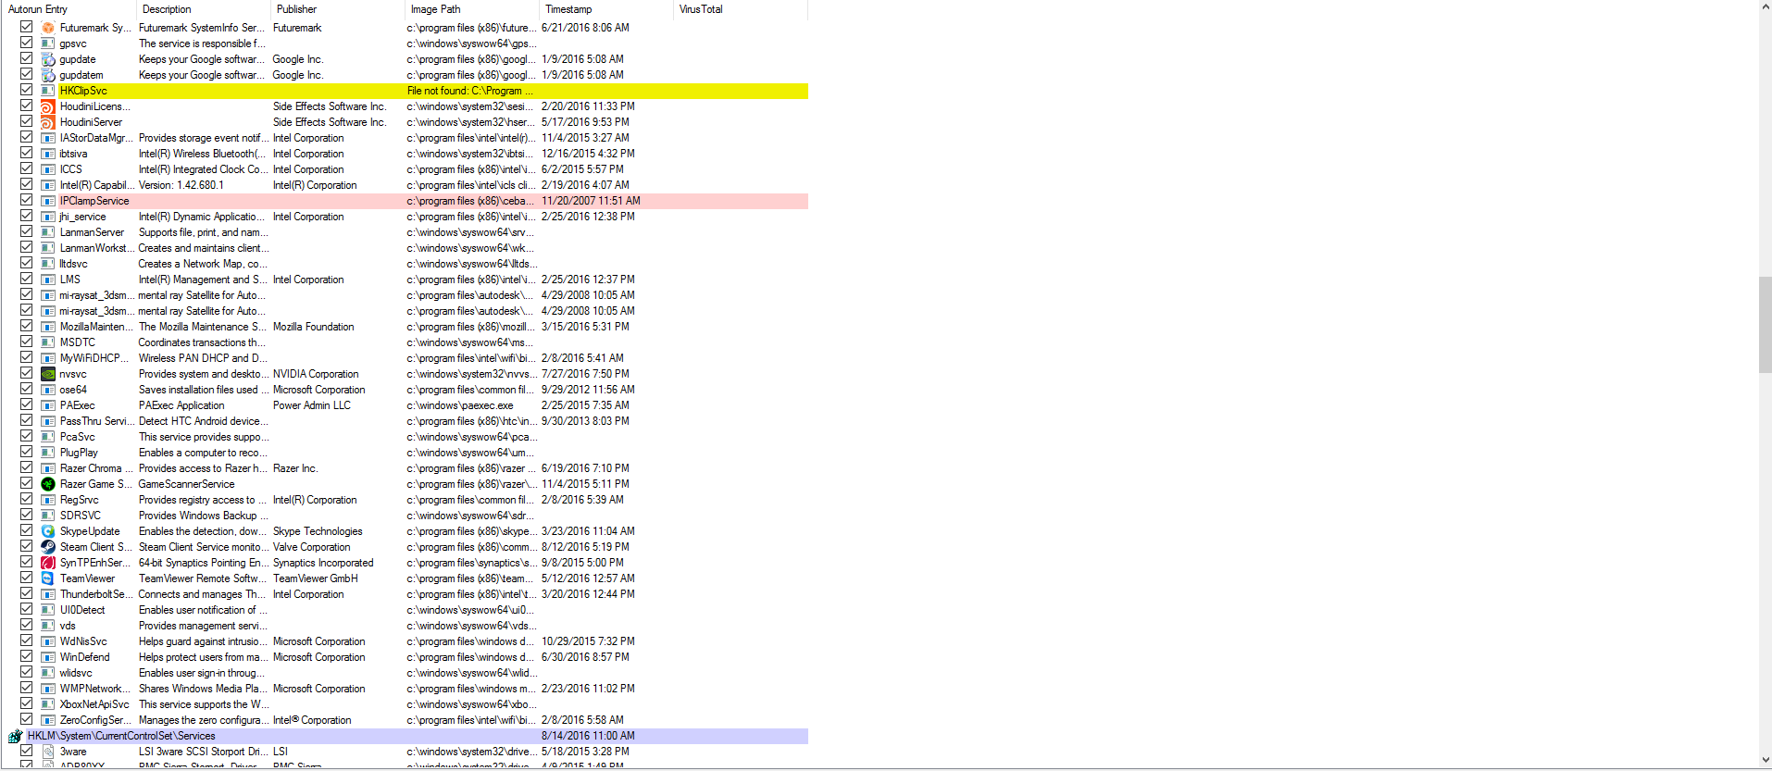
Task: Click the Razer Chroma entry icon
Action: tap(48, 468)
